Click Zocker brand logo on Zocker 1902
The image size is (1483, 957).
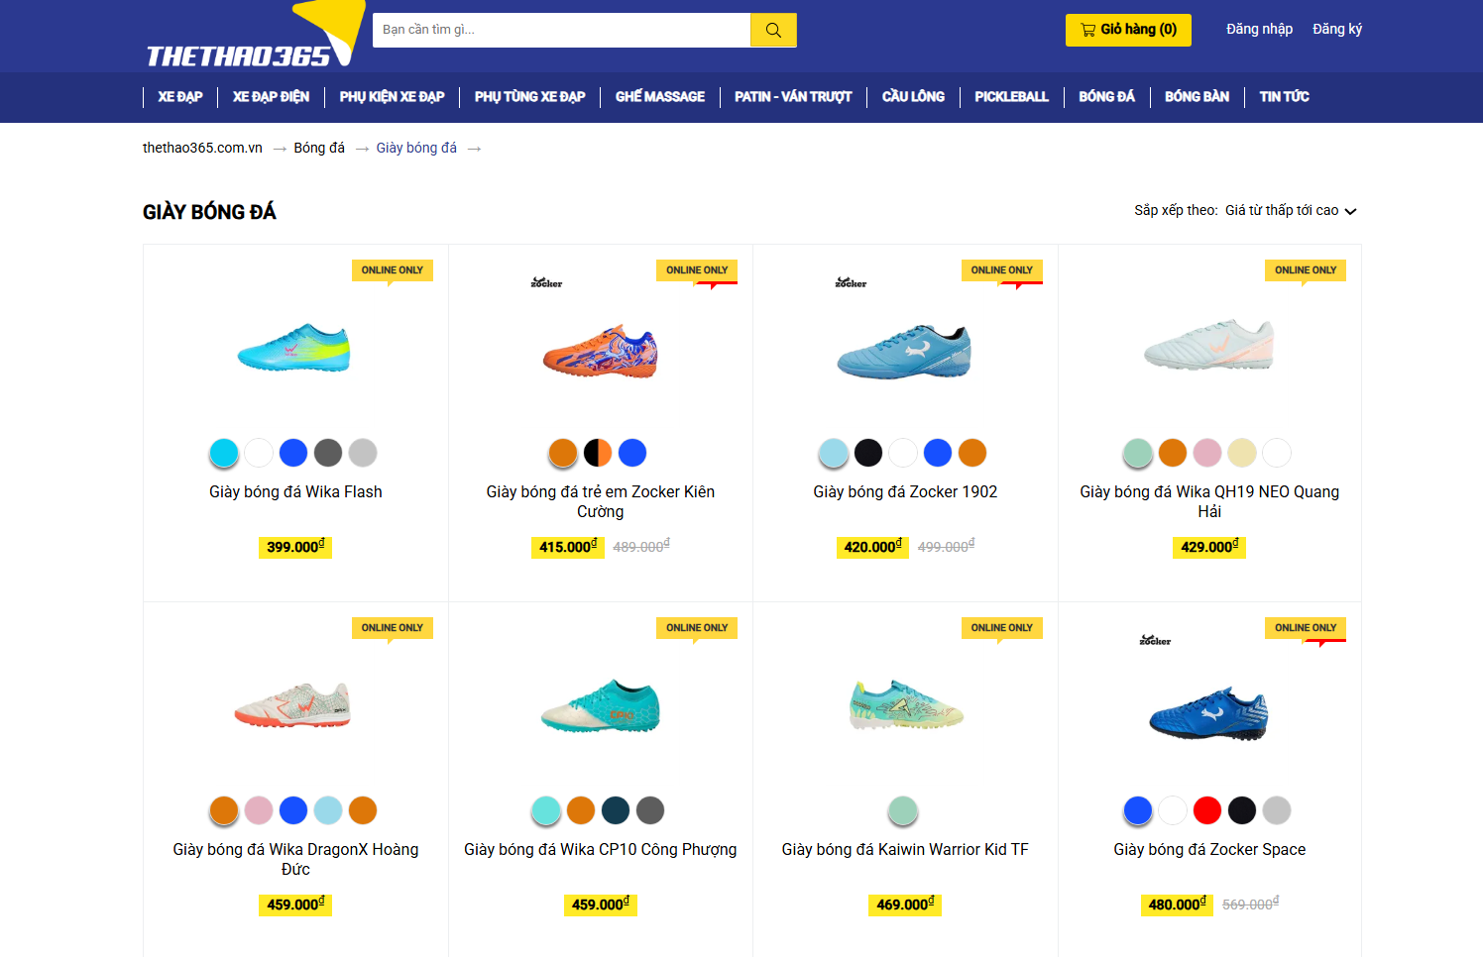click(851, 283)
